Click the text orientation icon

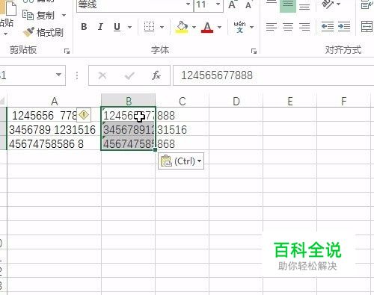pos(328,4)
